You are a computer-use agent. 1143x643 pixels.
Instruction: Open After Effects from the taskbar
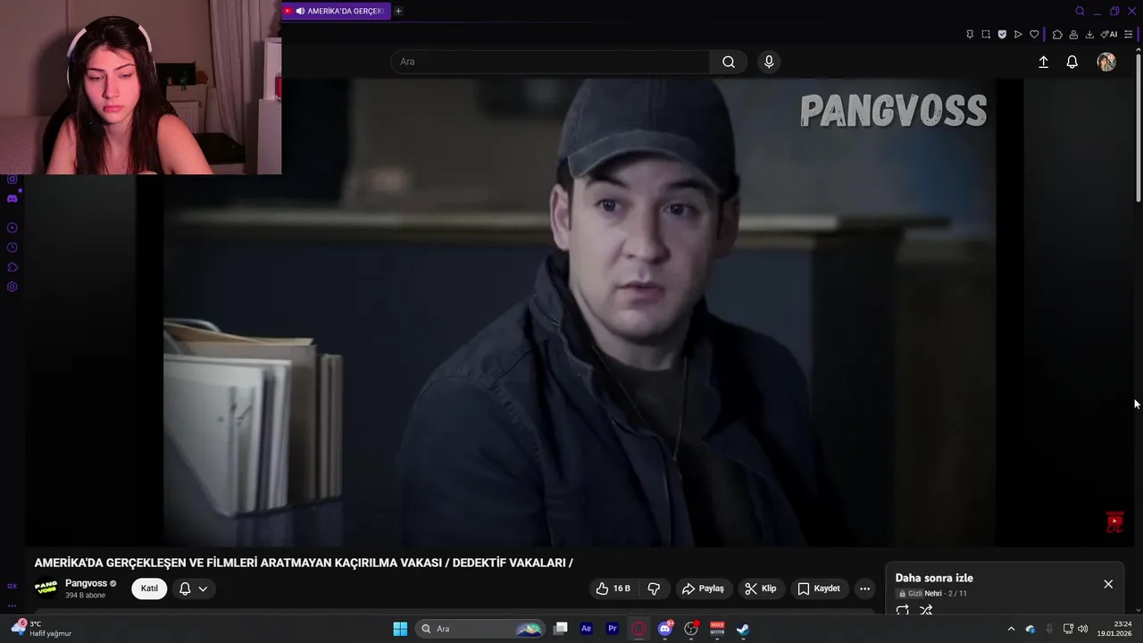(586, 629)
